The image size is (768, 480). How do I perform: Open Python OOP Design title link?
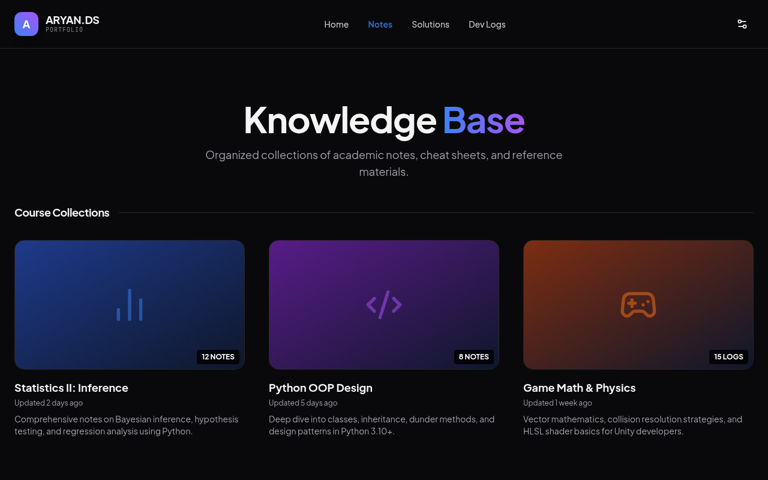320,388
